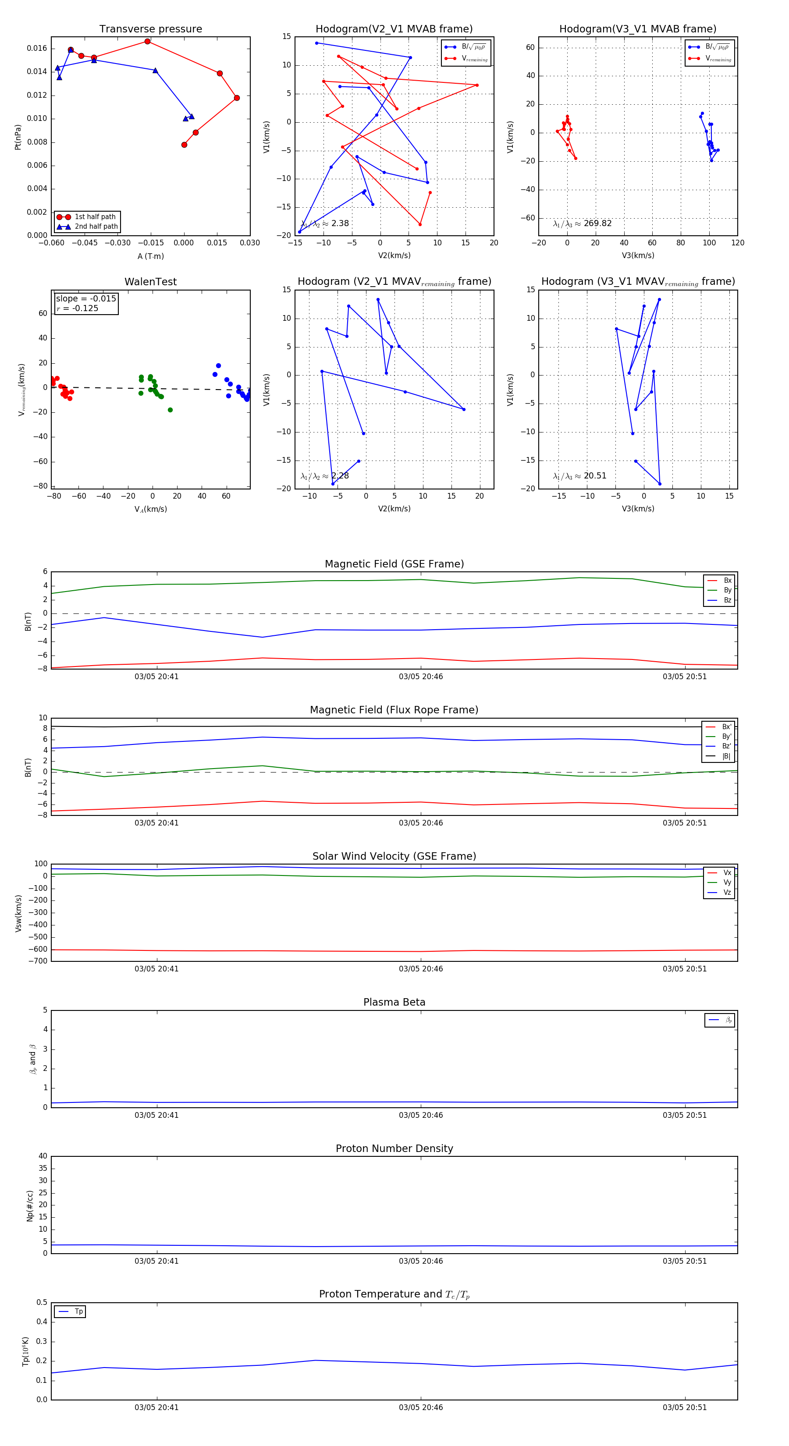The image size is (789, 1446).
Task: Click the 'VA(km/s)' x-axis label in WalenTest
Action: click(x=150, y=509)
